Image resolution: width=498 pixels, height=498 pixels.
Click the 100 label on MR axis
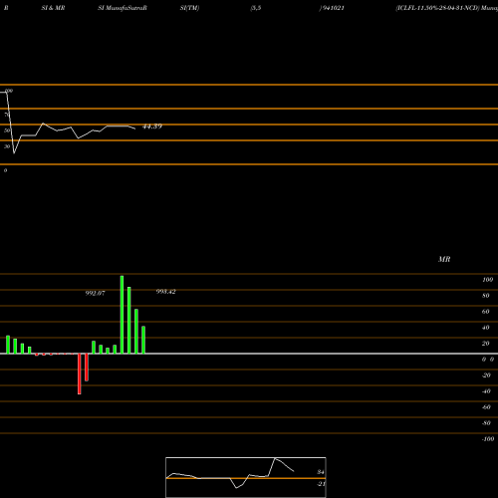[487, 280]
